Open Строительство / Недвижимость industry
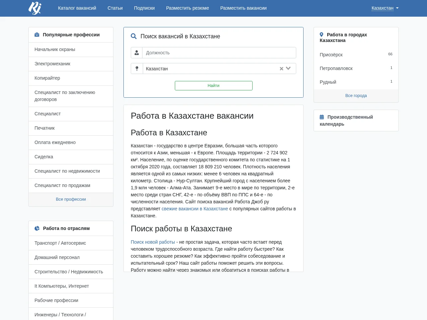 71,272
